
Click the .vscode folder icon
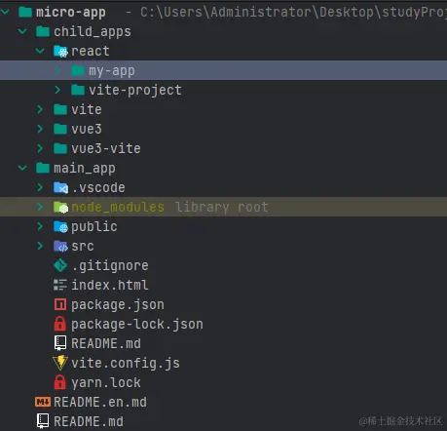pos(60,187)
